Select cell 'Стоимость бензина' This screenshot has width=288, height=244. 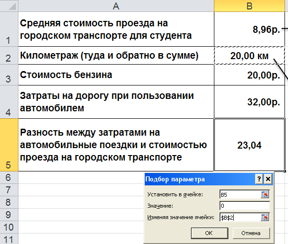[x=116, y=75]
